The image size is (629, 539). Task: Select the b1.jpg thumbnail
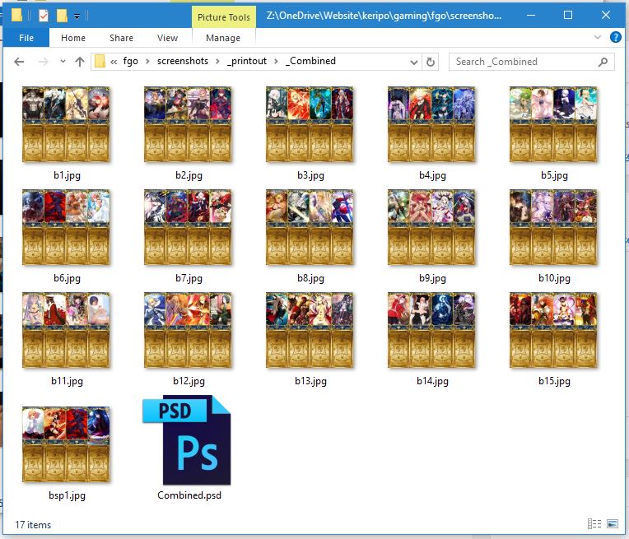click(x=66, y=125)
